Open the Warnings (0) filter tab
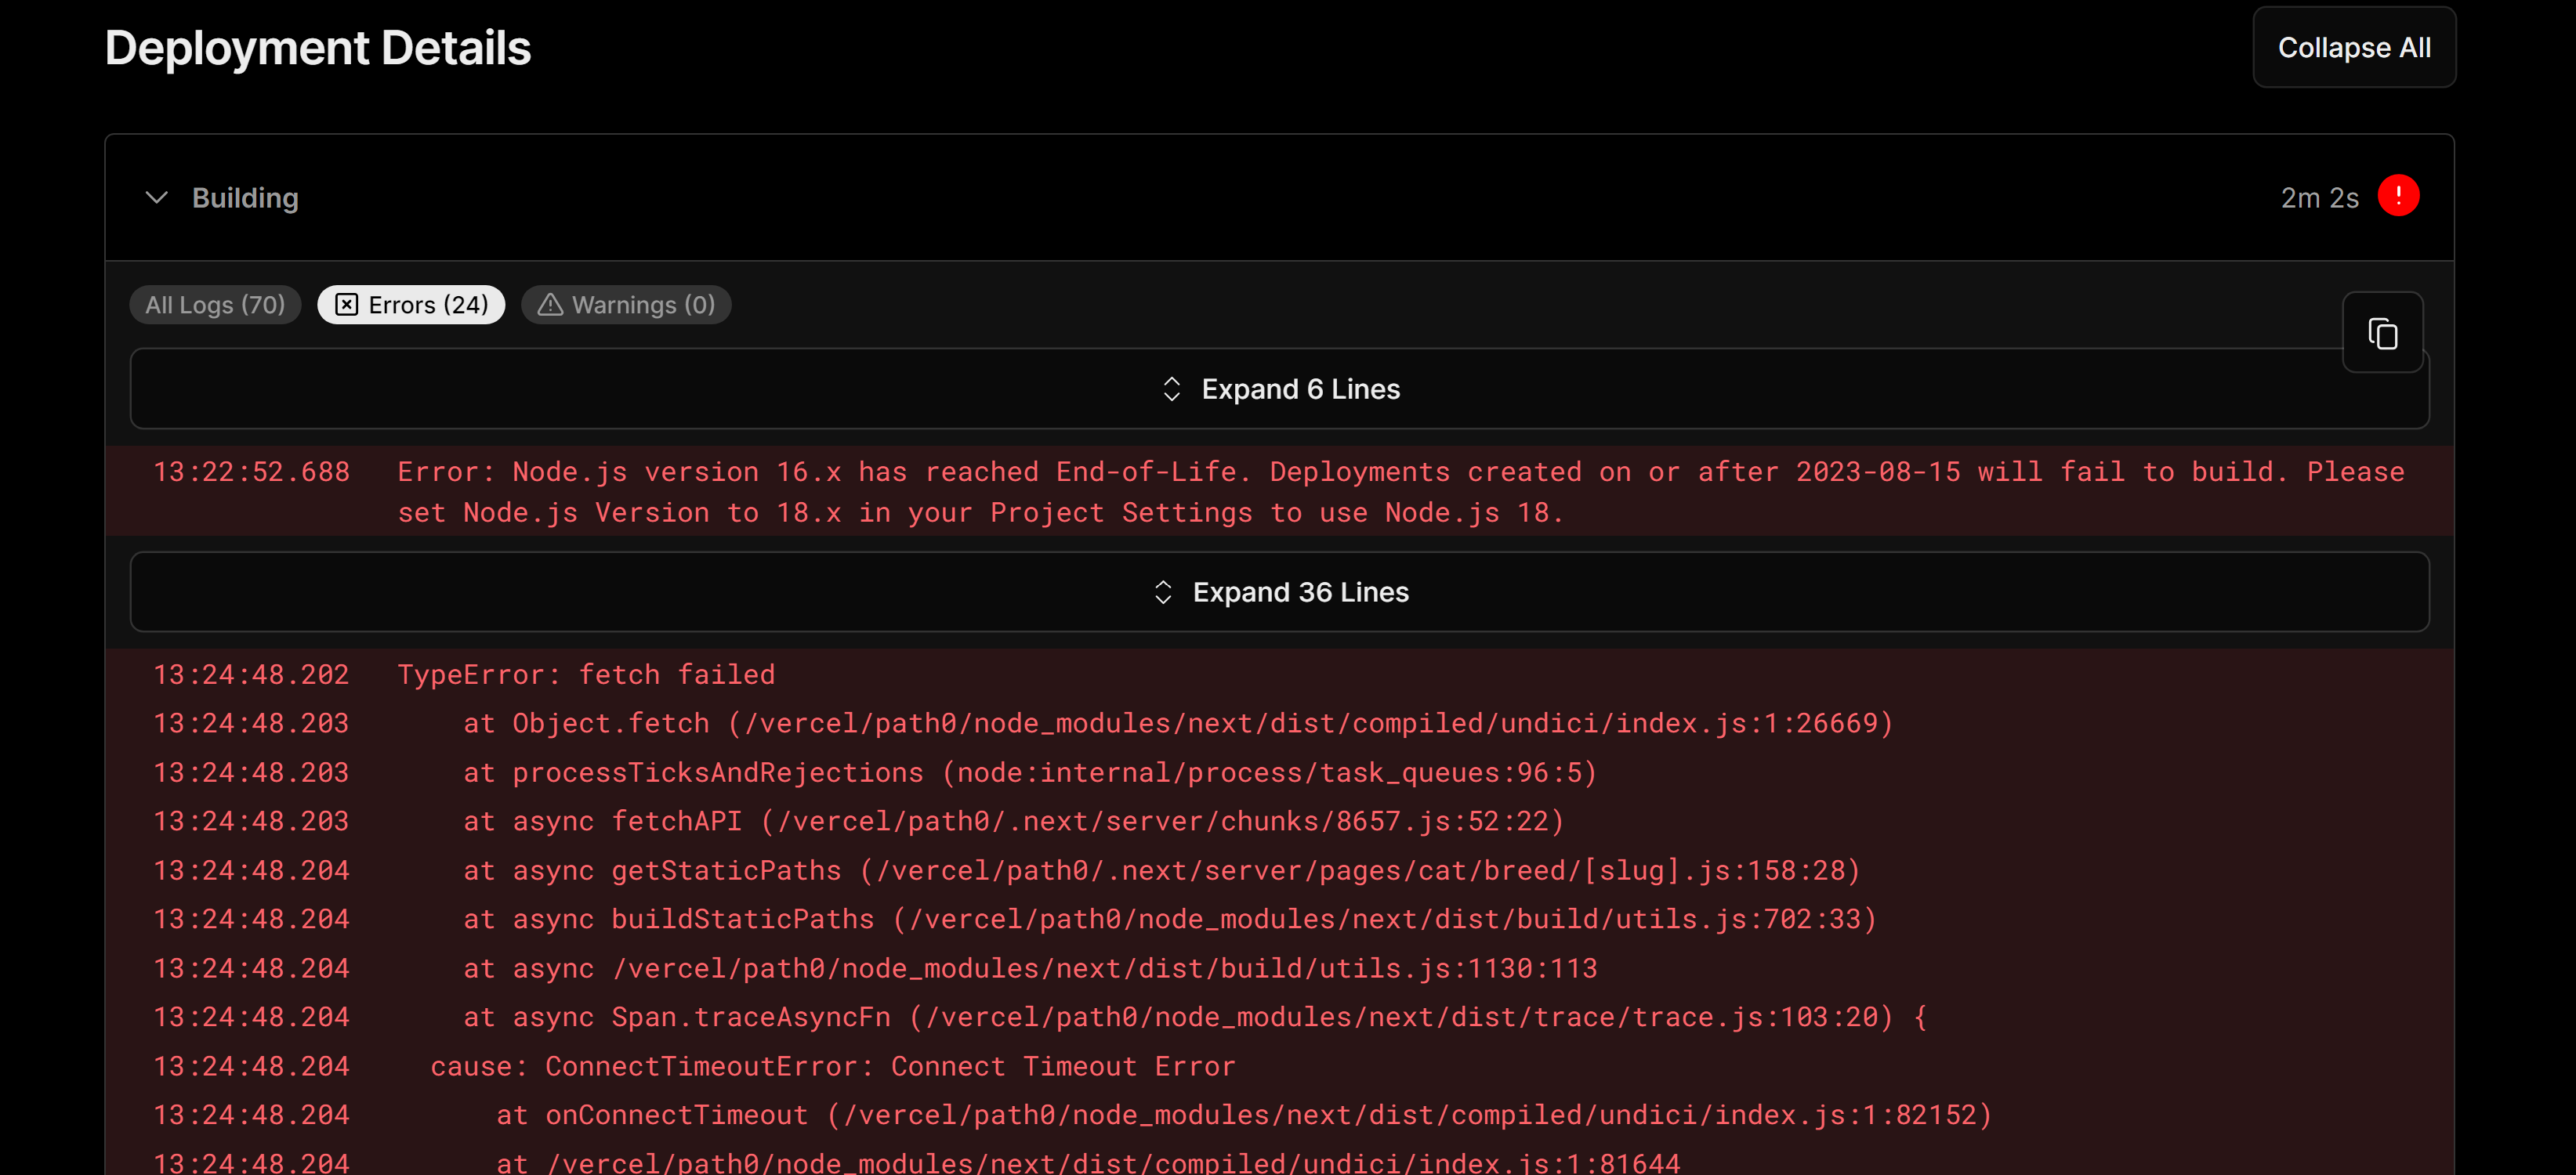The image size is (2576, 1175). (x=626, y=305)
